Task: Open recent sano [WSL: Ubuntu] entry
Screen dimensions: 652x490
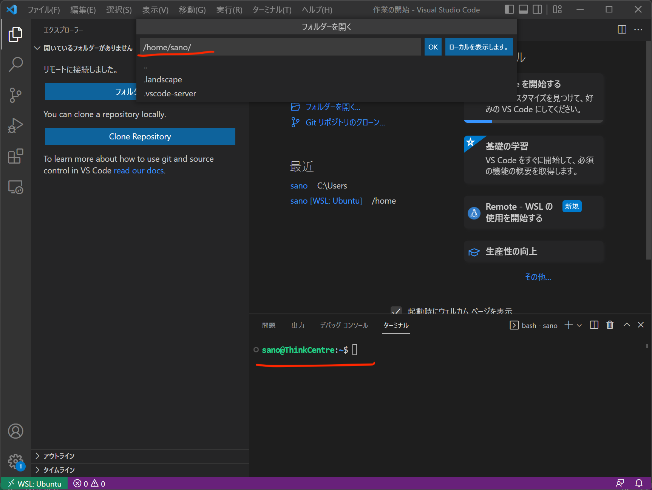Action: [x=326, y=201]
